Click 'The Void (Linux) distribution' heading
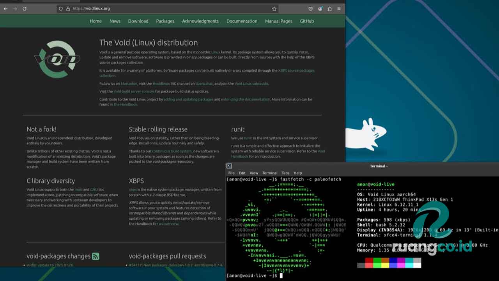 point(149,43)
